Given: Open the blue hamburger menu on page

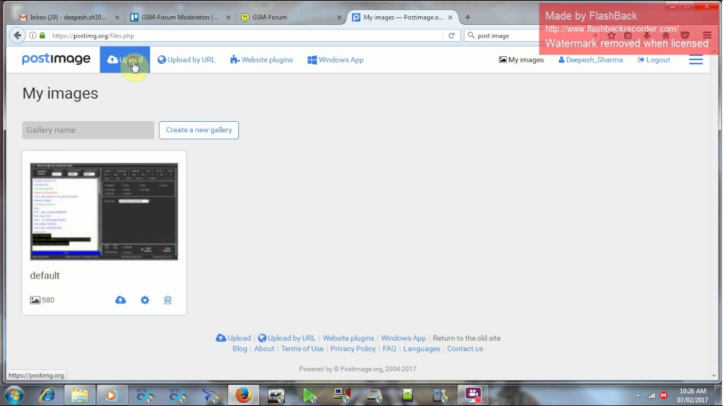Looking at the screenshot, I should pyautogui.click(x=696, y=60).
